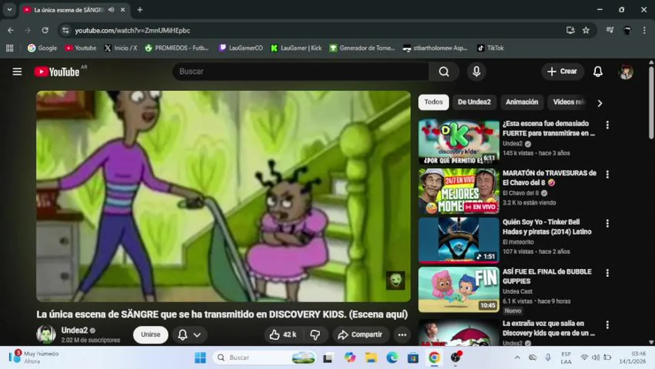Select the Animación filter chip
The height and width of the screenshot is (369, 655).
522,102
